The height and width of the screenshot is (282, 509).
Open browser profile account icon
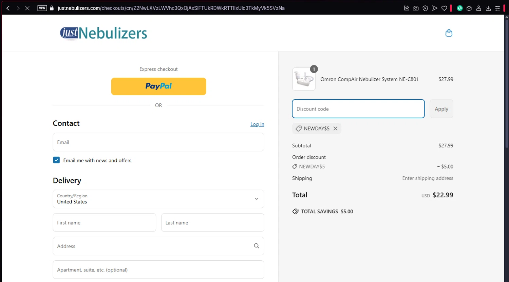tap(478, 8)
